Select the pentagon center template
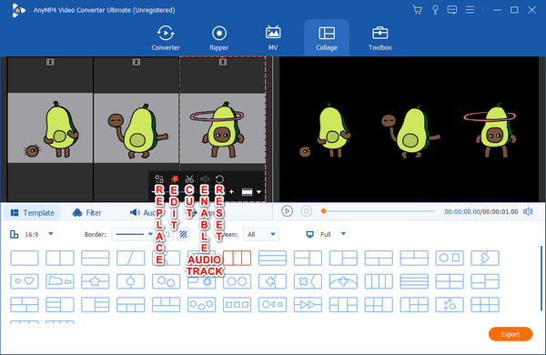The height and width of the screenshot is (355, 546). [130, 281]
